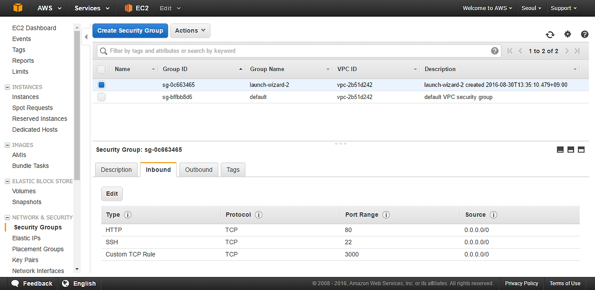Image resolution: width=595 pixels, height=290 pixels.
Task: Select the Inbound tab
Action: (x=158, y=170)
